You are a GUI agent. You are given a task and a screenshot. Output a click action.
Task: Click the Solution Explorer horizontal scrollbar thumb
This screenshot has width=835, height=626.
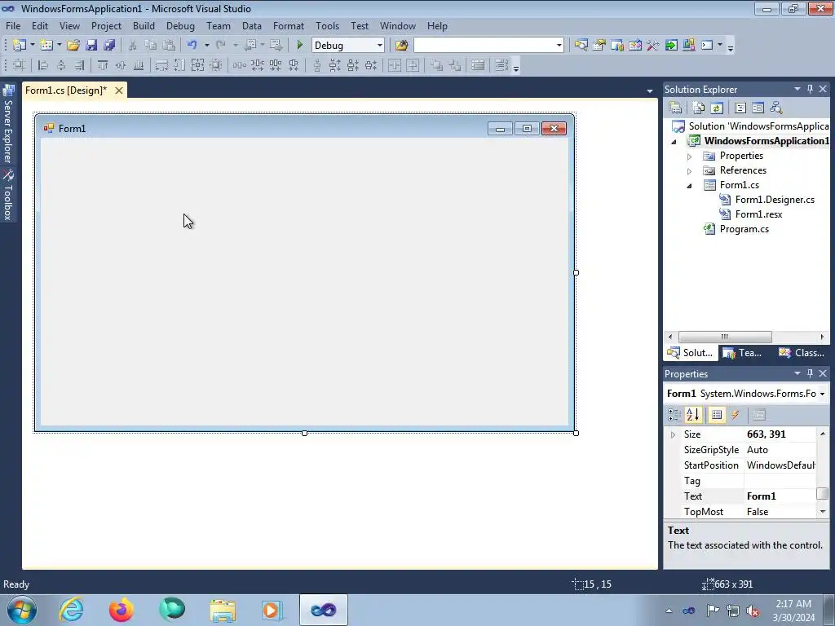point(725,337)
